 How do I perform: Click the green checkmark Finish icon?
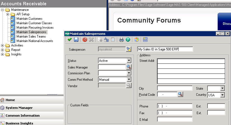[x=70, y=40]
